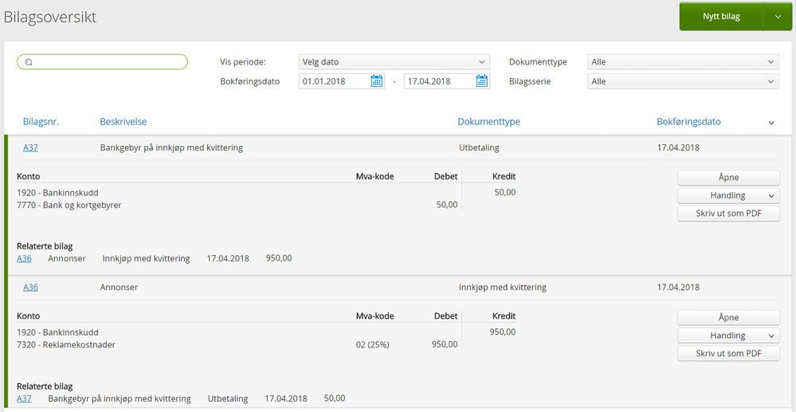Expand the Nytt bilag arrow menu
This screenshot has width=796, height=412.
point(778,17)
